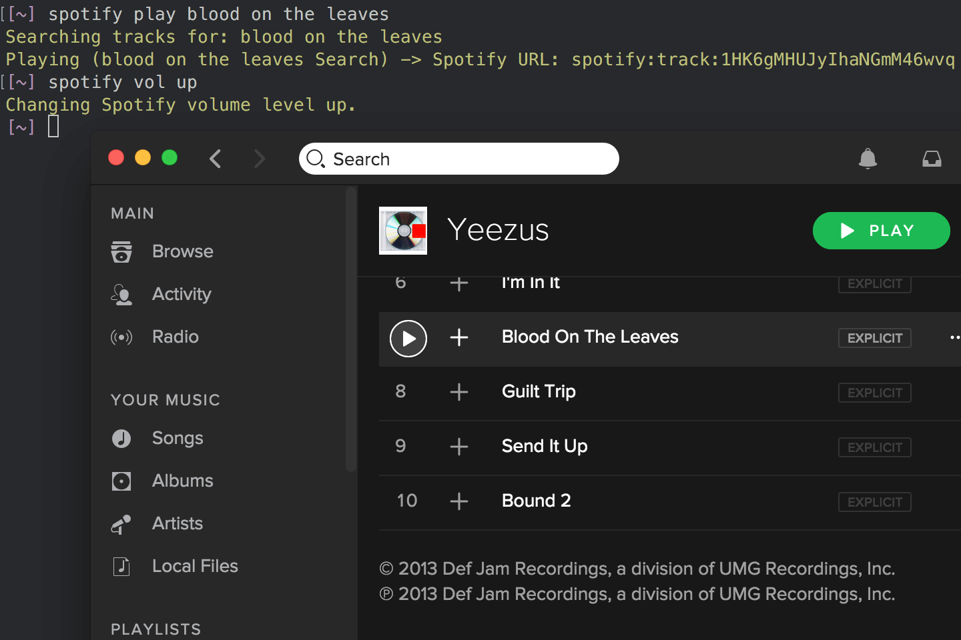Add Guilt Trip to your music
The height and width of the screenshot is (640, 961).
tap(459, 393)
